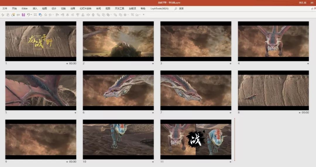Switch to the LvyhTools(0826) tab

(159, 9)
